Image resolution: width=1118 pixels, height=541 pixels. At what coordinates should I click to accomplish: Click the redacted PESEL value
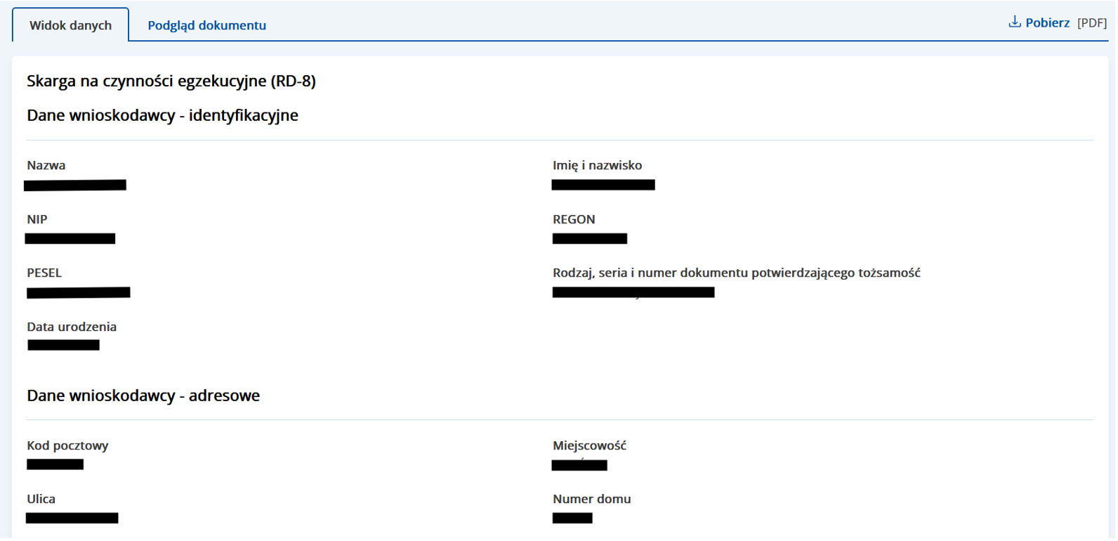(79, 292)
